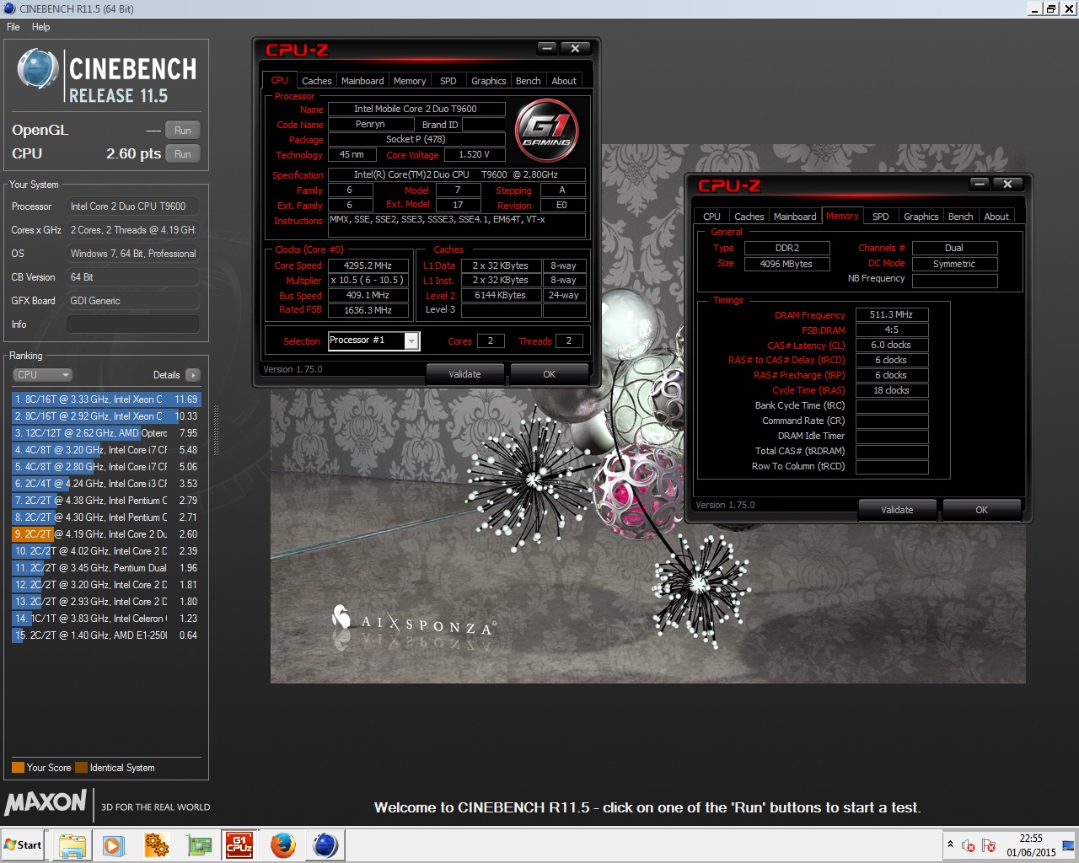Click the Your Score orange legend swatch

point(18,768)
